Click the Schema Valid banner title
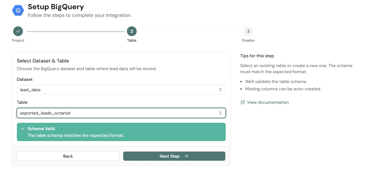Viewport: 366px width, 180px height. [41, 129]
